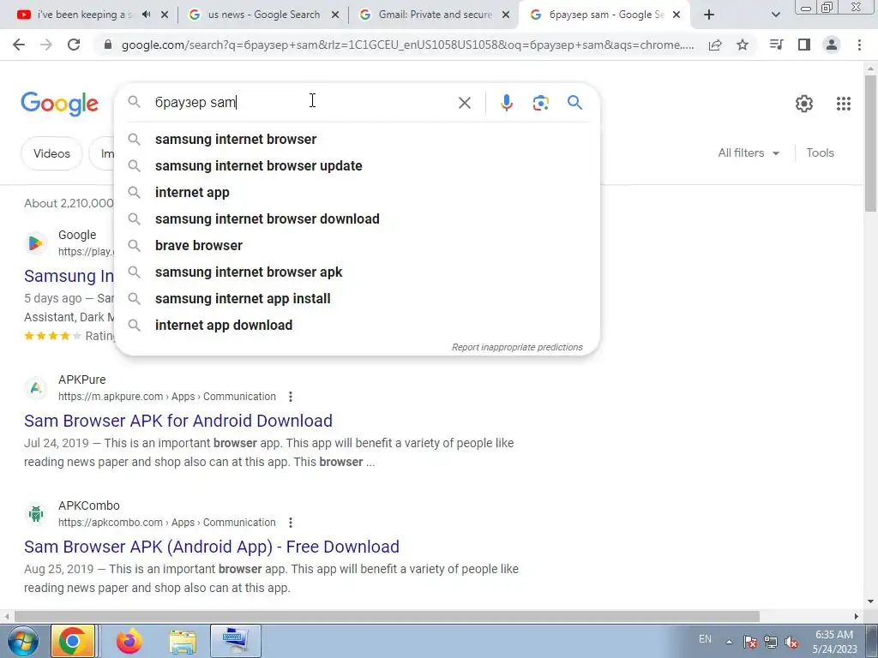
Task: Open the network tray icon
Action: (771, 643)
